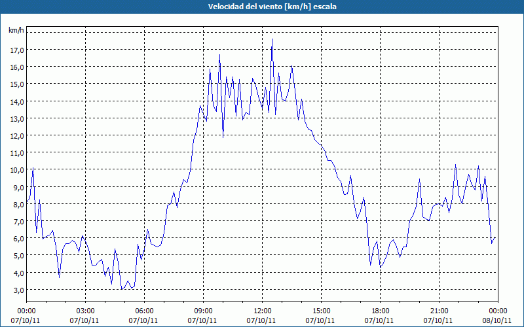This screenshot has width=524, height=327.
Task: Click the 15:00 time axis label
Action: (321, 311)
